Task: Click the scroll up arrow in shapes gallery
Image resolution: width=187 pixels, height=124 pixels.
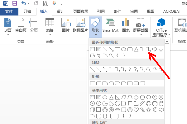Action: click(x=167, y=42)
